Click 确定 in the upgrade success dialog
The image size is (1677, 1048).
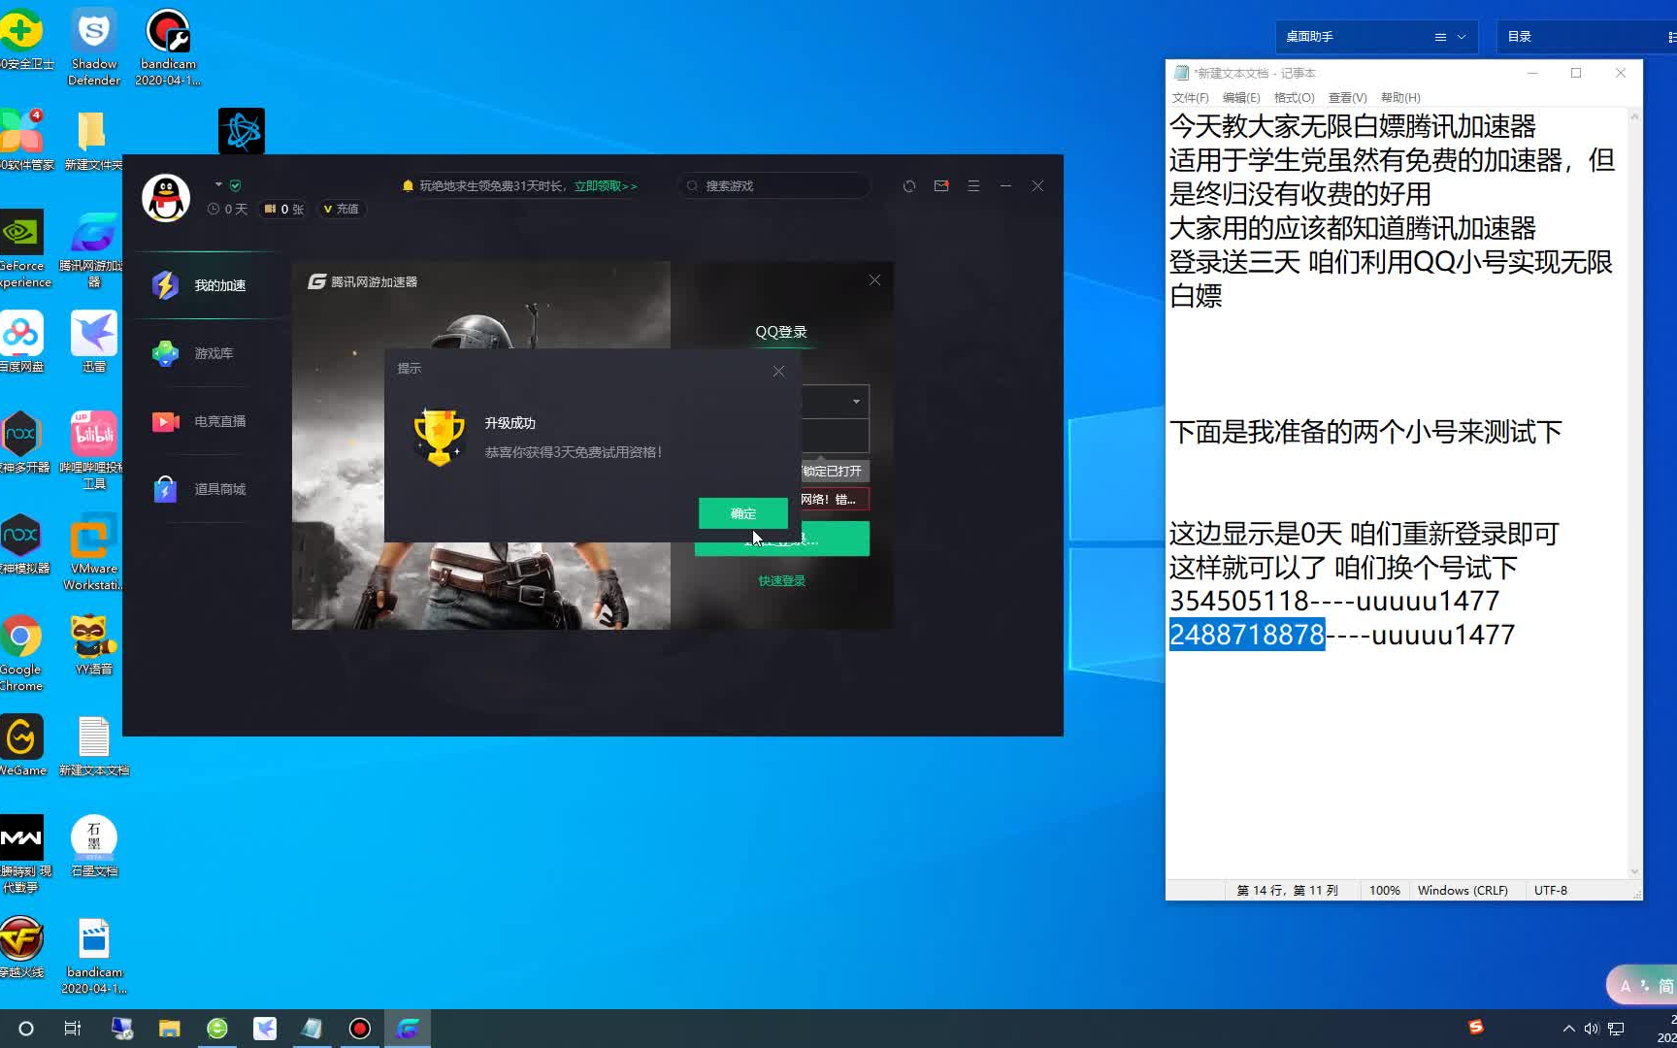[743, 513]
